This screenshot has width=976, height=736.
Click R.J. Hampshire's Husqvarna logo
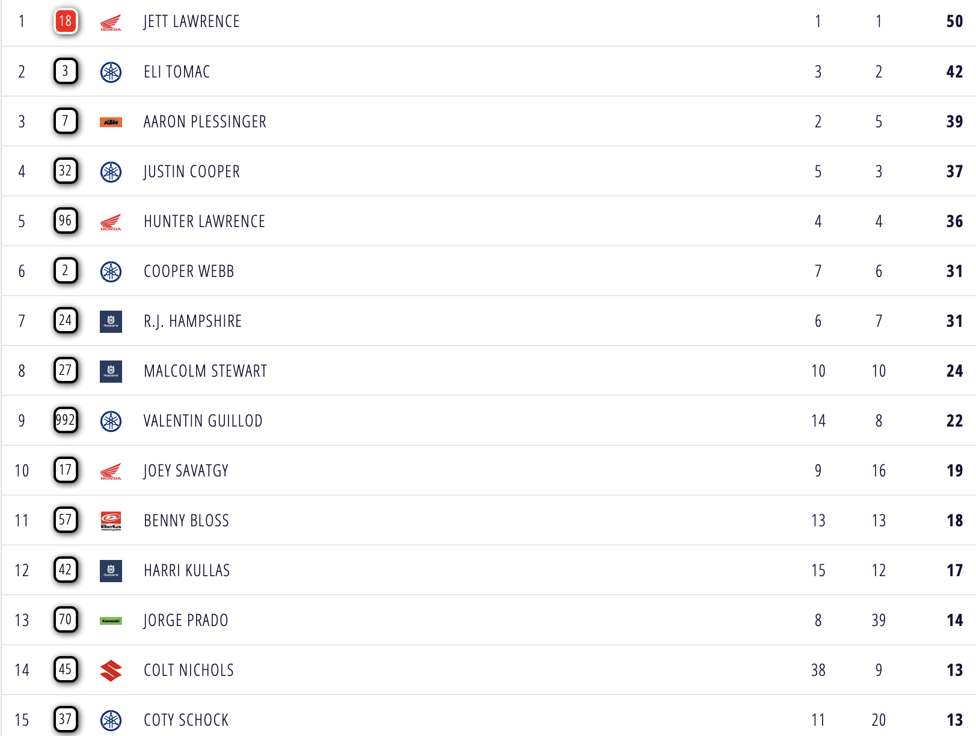111,321
